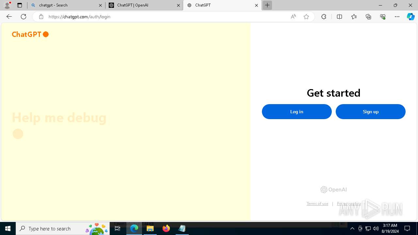Open the clock showing 3:17 AM
This screenshot has width=418, height=235.
390,228
